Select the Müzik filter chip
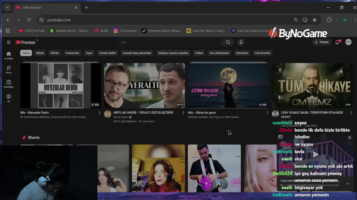357x200 pixels. (40, 53)
